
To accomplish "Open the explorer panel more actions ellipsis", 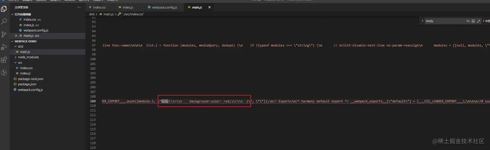I will [79, 7].
